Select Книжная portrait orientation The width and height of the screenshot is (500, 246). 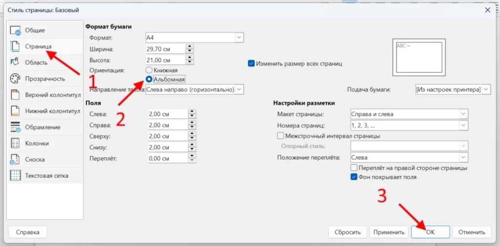(148, 70)
